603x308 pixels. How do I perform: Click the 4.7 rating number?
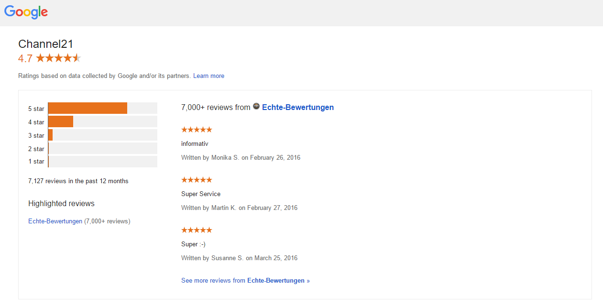[x=25, y=58]
